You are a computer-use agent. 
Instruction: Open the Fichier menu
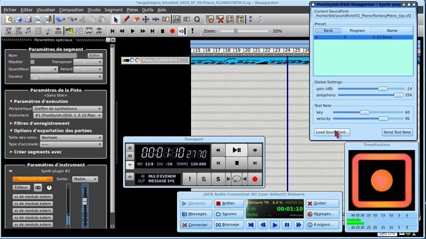tap(10, 10)
